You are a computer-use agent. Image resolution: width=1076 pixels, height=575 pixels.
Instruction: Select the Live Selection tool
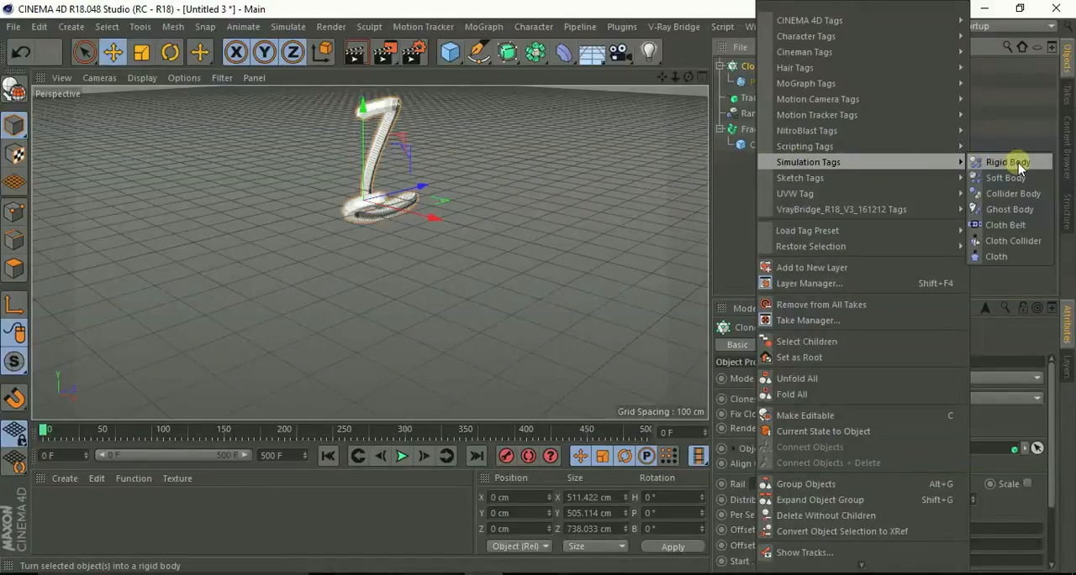click(x=84, y=53)
